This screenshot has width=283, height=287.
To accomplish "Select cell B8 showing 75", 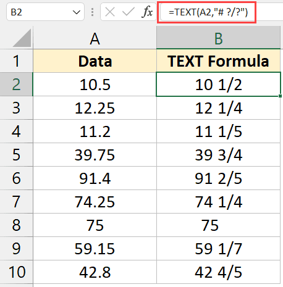I will pos(218,225).
